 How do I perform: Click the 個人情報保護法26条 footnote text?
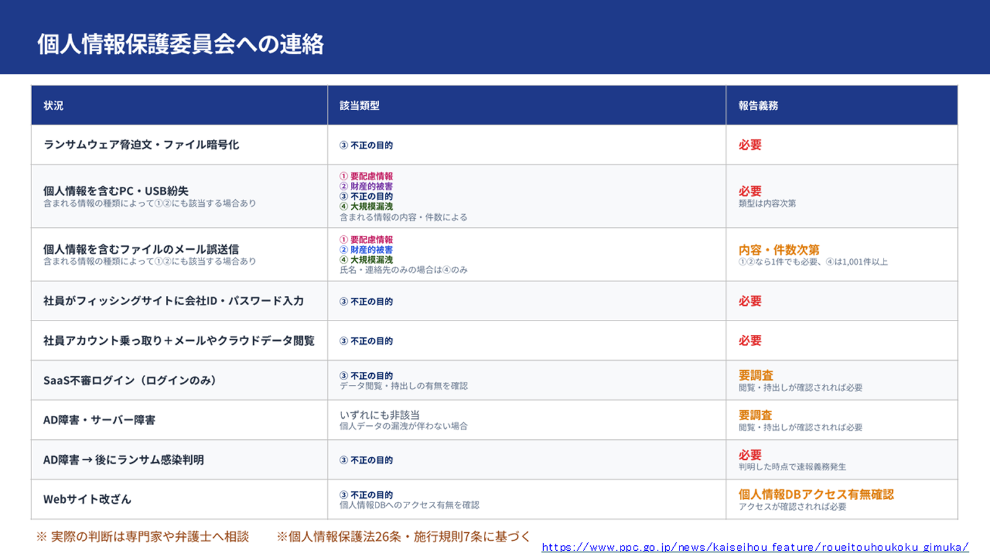[x=403, y=537]
